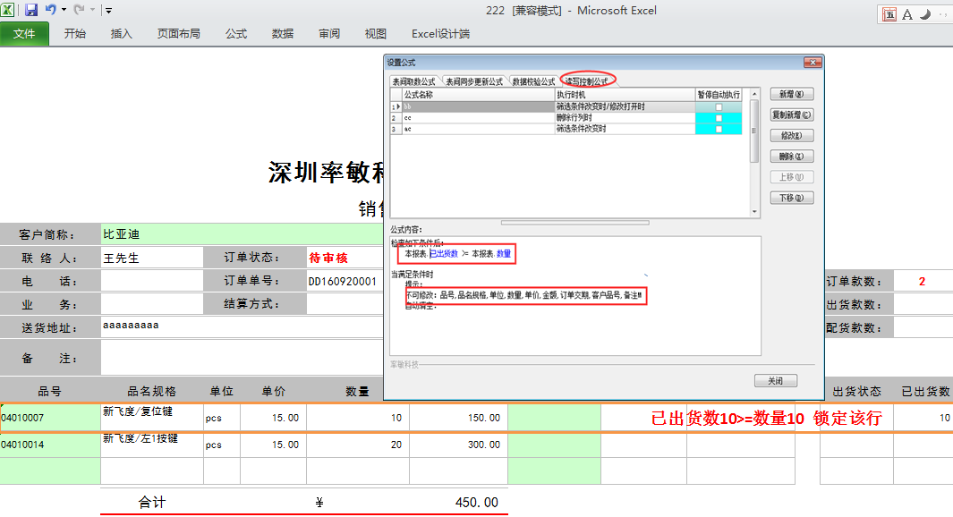Click the 修改 button in formula dialog
Screen dimensions: 953x517
click(791, 135)
